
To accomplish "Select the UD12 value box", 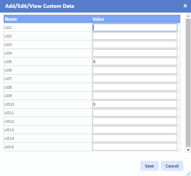I will 135,121.
